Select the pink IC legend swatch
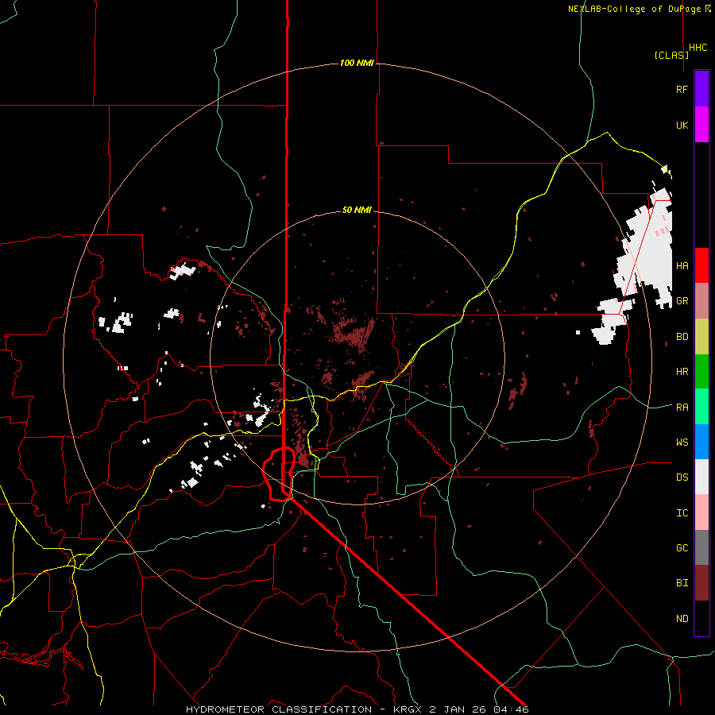This screenshot has height=715, width=715. pos(701,512)
